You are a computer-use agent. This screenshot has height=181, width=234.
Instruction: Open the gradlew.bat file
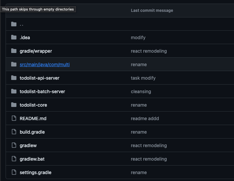tap(32, 159)
